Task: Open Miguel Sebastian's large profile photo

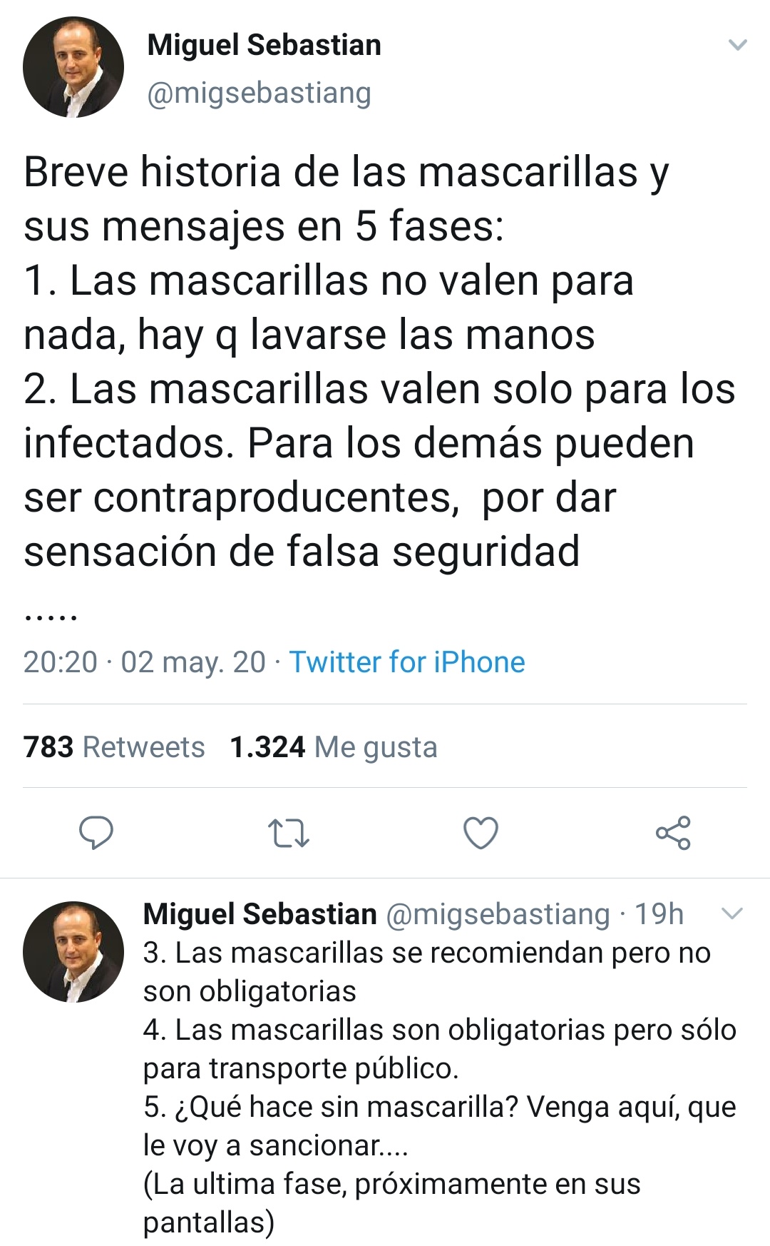Action: click(73, 67)
